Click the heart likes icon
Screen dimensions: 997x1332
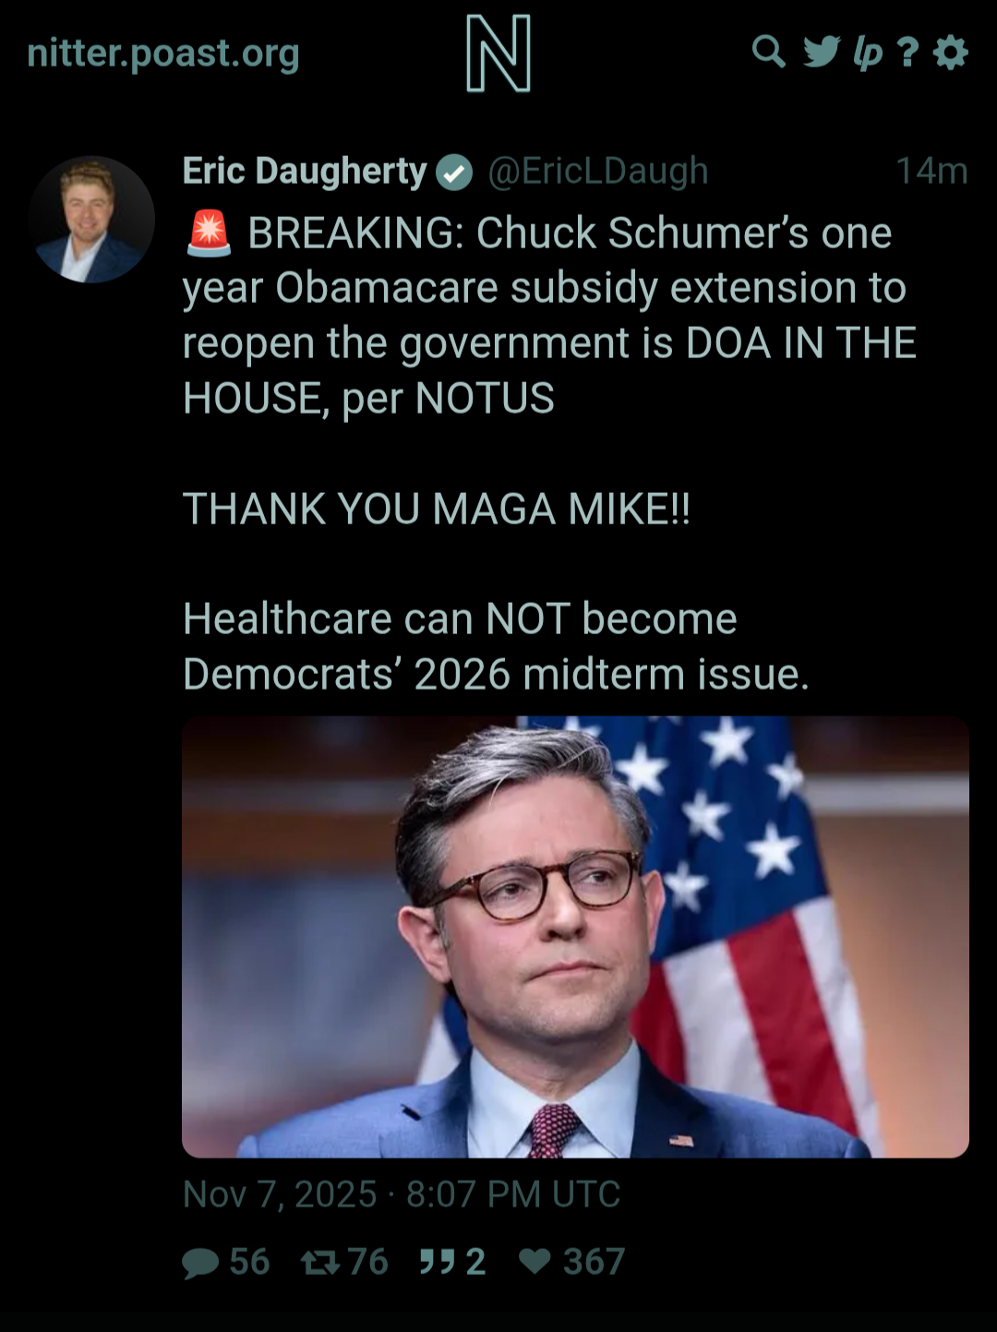coord(535,1261)
